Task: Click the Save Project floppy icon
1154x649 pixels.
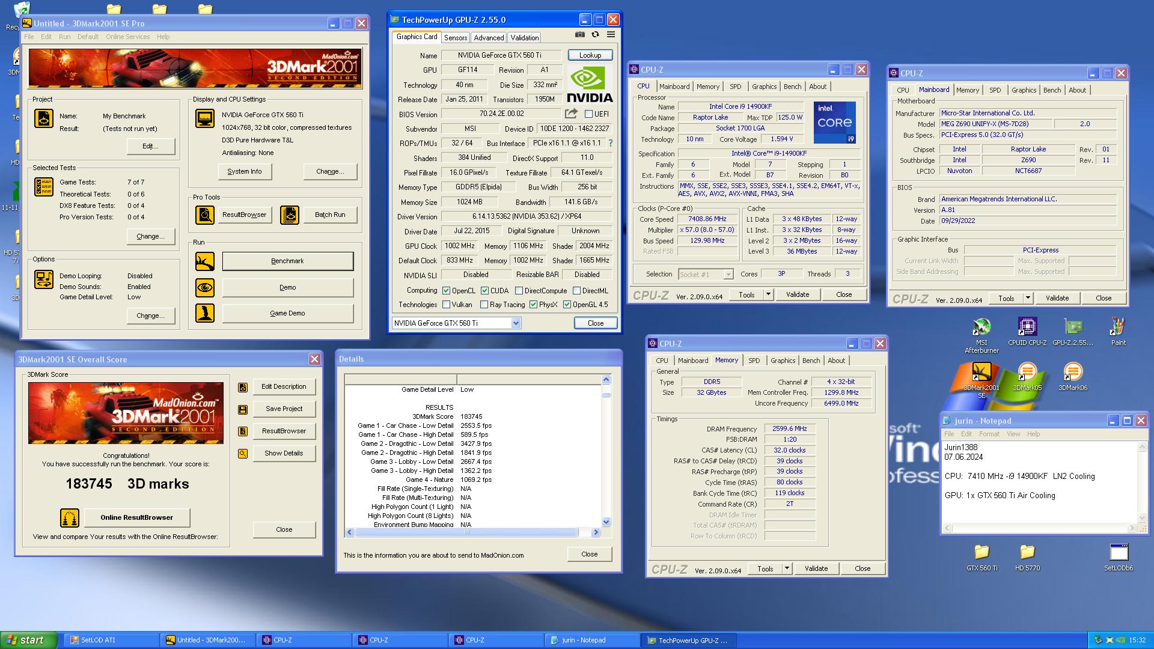Action: pyautogui.click(x=243, y=409)
